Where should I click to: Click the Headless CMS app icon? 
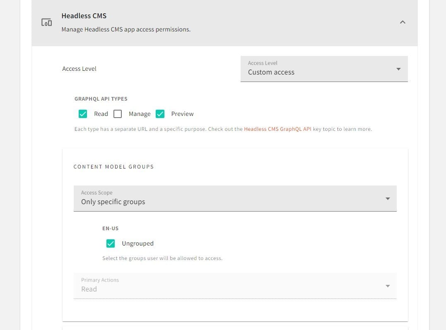tap(46, 22)
